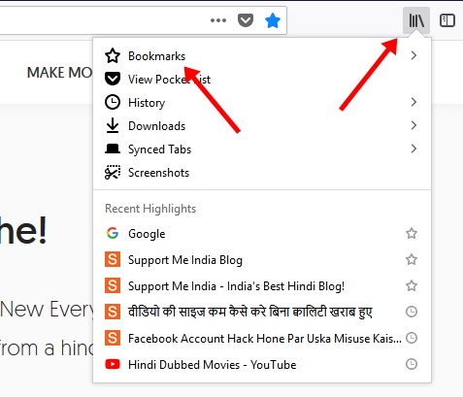Toggle the sidebar view button

tap(447, 20)
